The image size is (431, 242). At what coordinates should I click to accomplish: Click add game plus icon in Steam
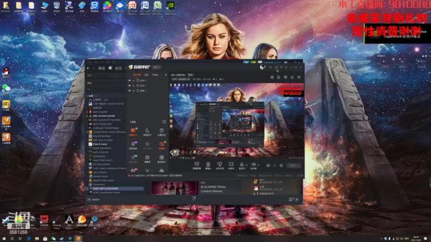tap(89, 200)
